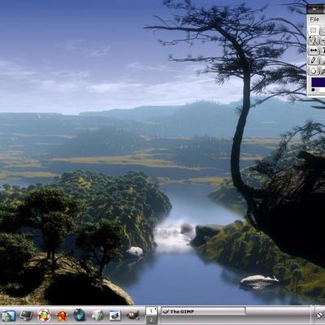Open the globe web browser icon

80,315
